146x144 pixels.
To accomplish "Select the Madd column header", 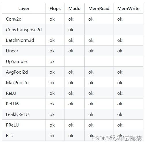I will pyautogui.click(x=75, y=9).
